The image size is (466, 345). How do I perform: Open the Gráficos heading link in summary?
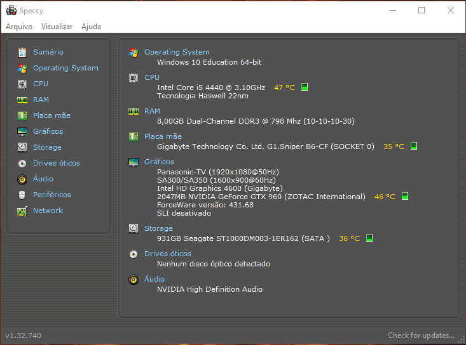click(x=160, y=162)
